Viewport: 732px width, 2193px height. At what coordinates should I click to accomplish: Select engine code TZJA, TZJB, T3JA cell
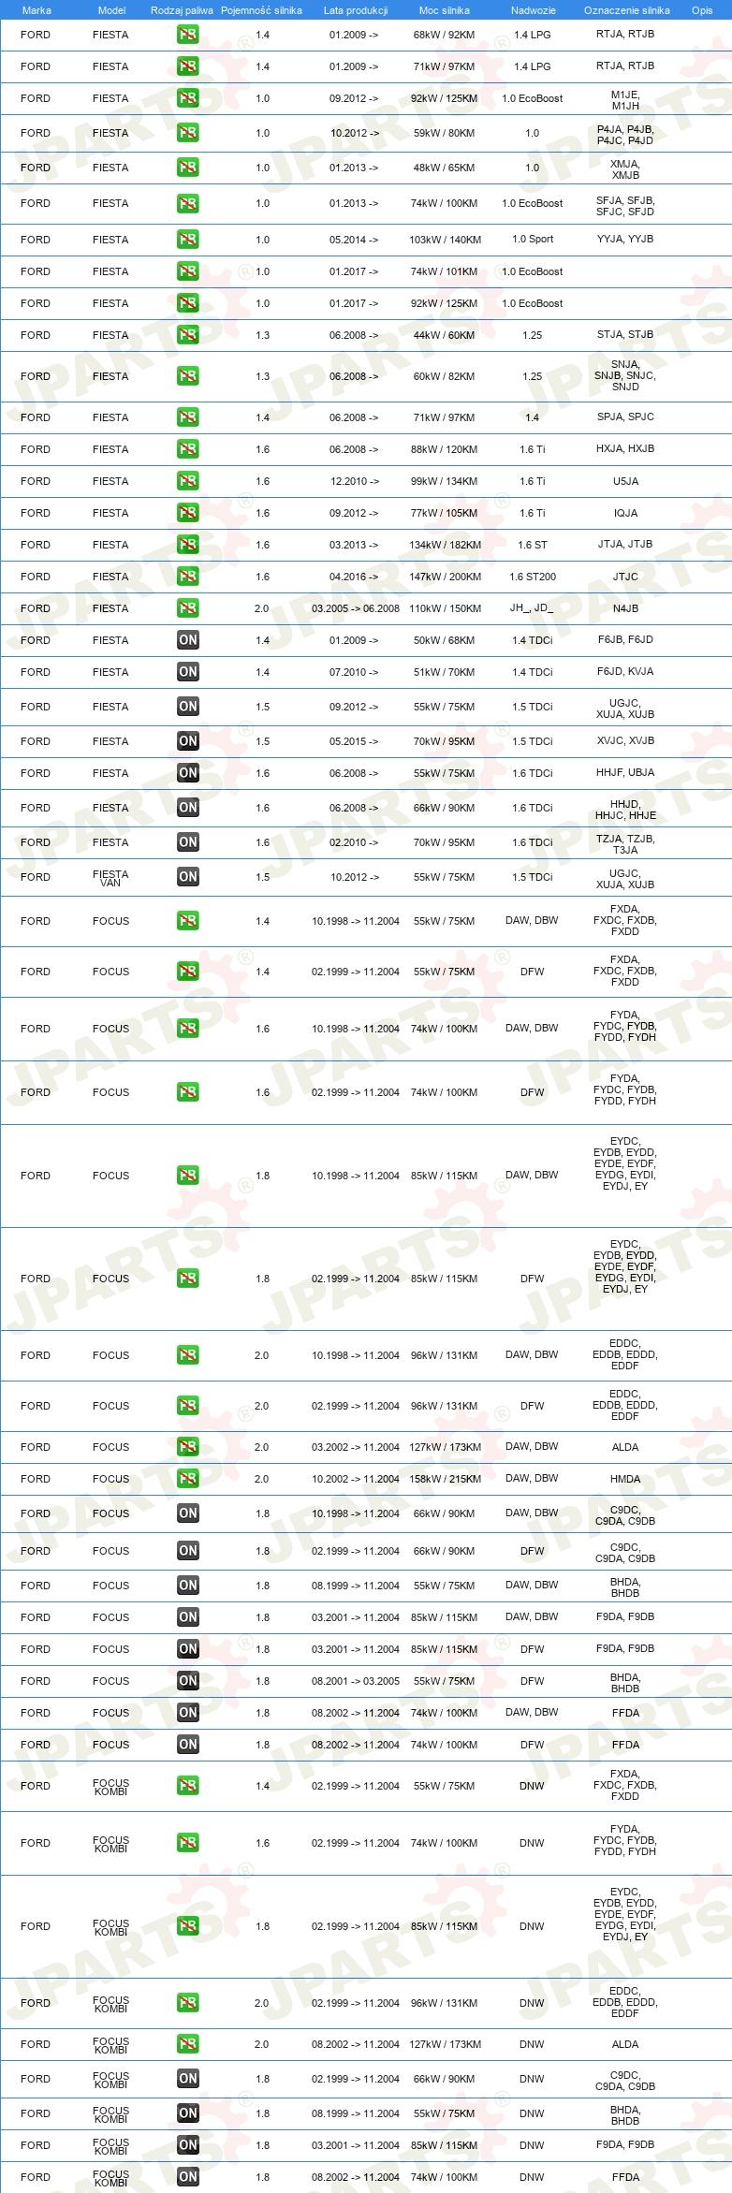point(625,844)
